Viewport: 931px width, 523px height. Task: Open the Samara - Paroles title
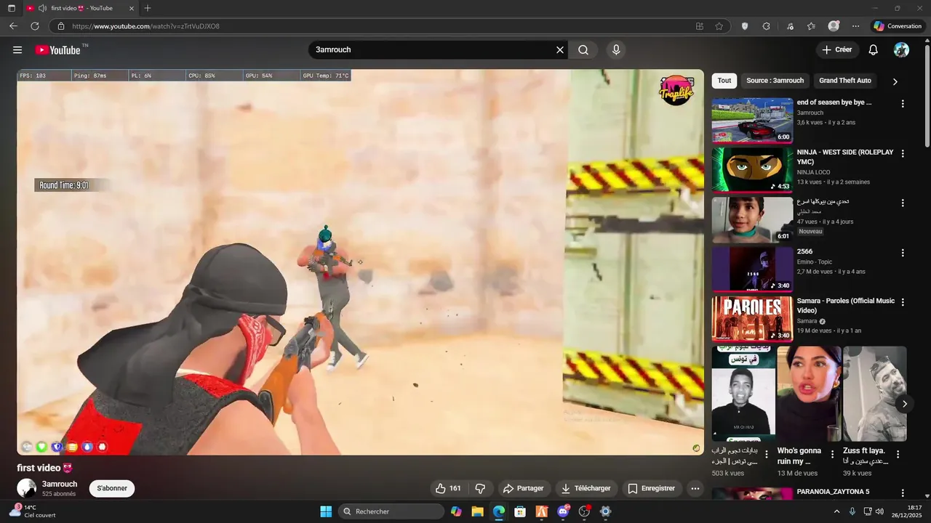pyautogui.click(x=846, y=305)
